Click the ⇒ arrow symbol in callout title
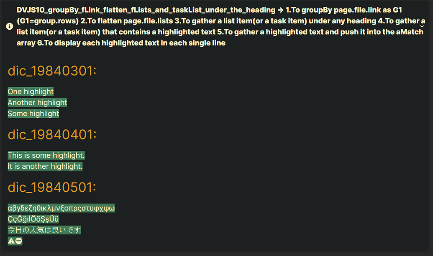This screenshot has height=256, width=433. (x=280, y=10)
